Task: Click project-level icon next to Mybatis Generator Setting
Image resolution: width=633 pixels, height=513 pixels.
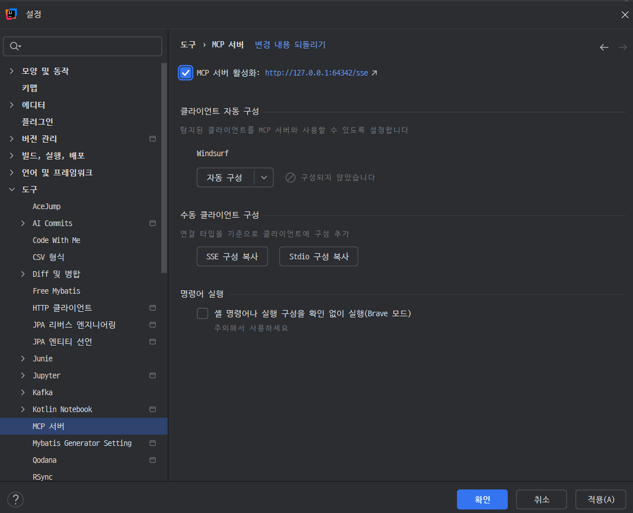Action: tap(152, 443)
